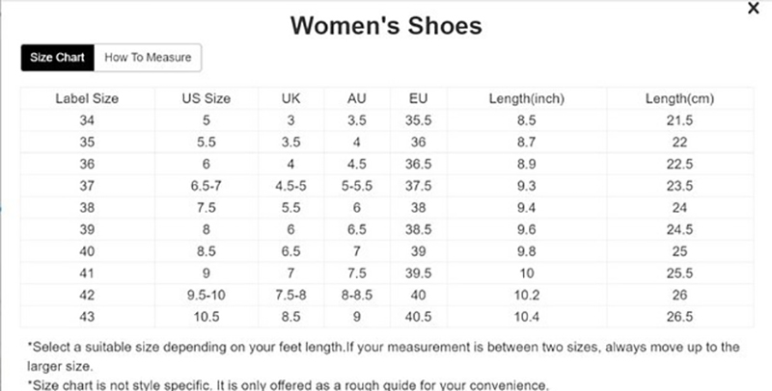772x391 pixels.
Task: Close the size chart popup
Action: (754, 9)
